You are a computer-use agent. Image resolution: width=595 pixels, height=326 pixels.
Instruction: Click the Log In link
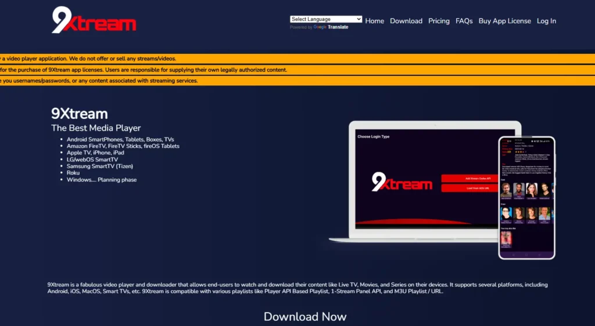point(546,21)
